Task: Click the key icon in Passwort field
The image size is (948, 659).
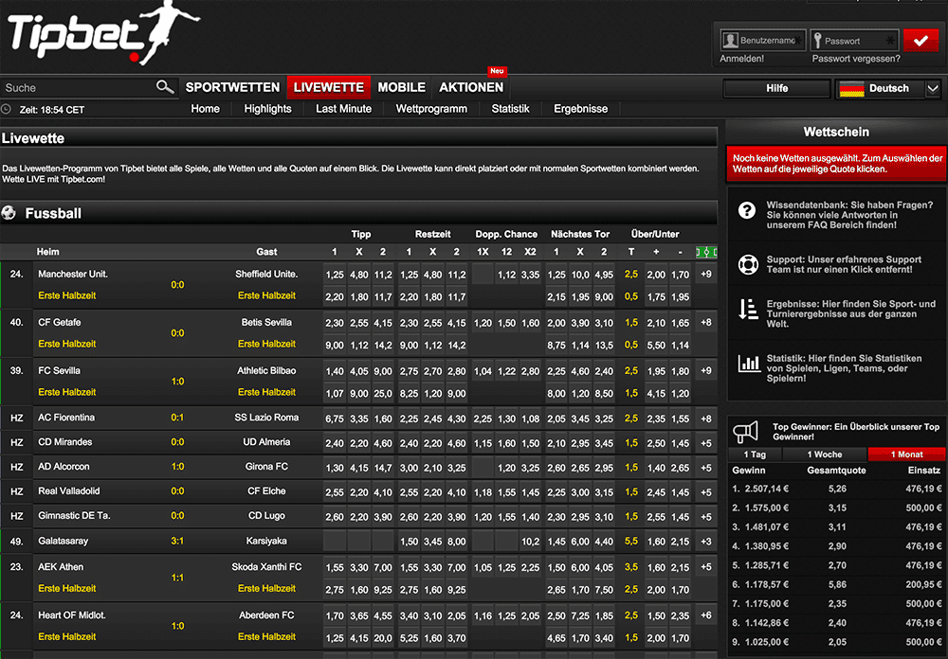Action: click(x=818, y=41)
